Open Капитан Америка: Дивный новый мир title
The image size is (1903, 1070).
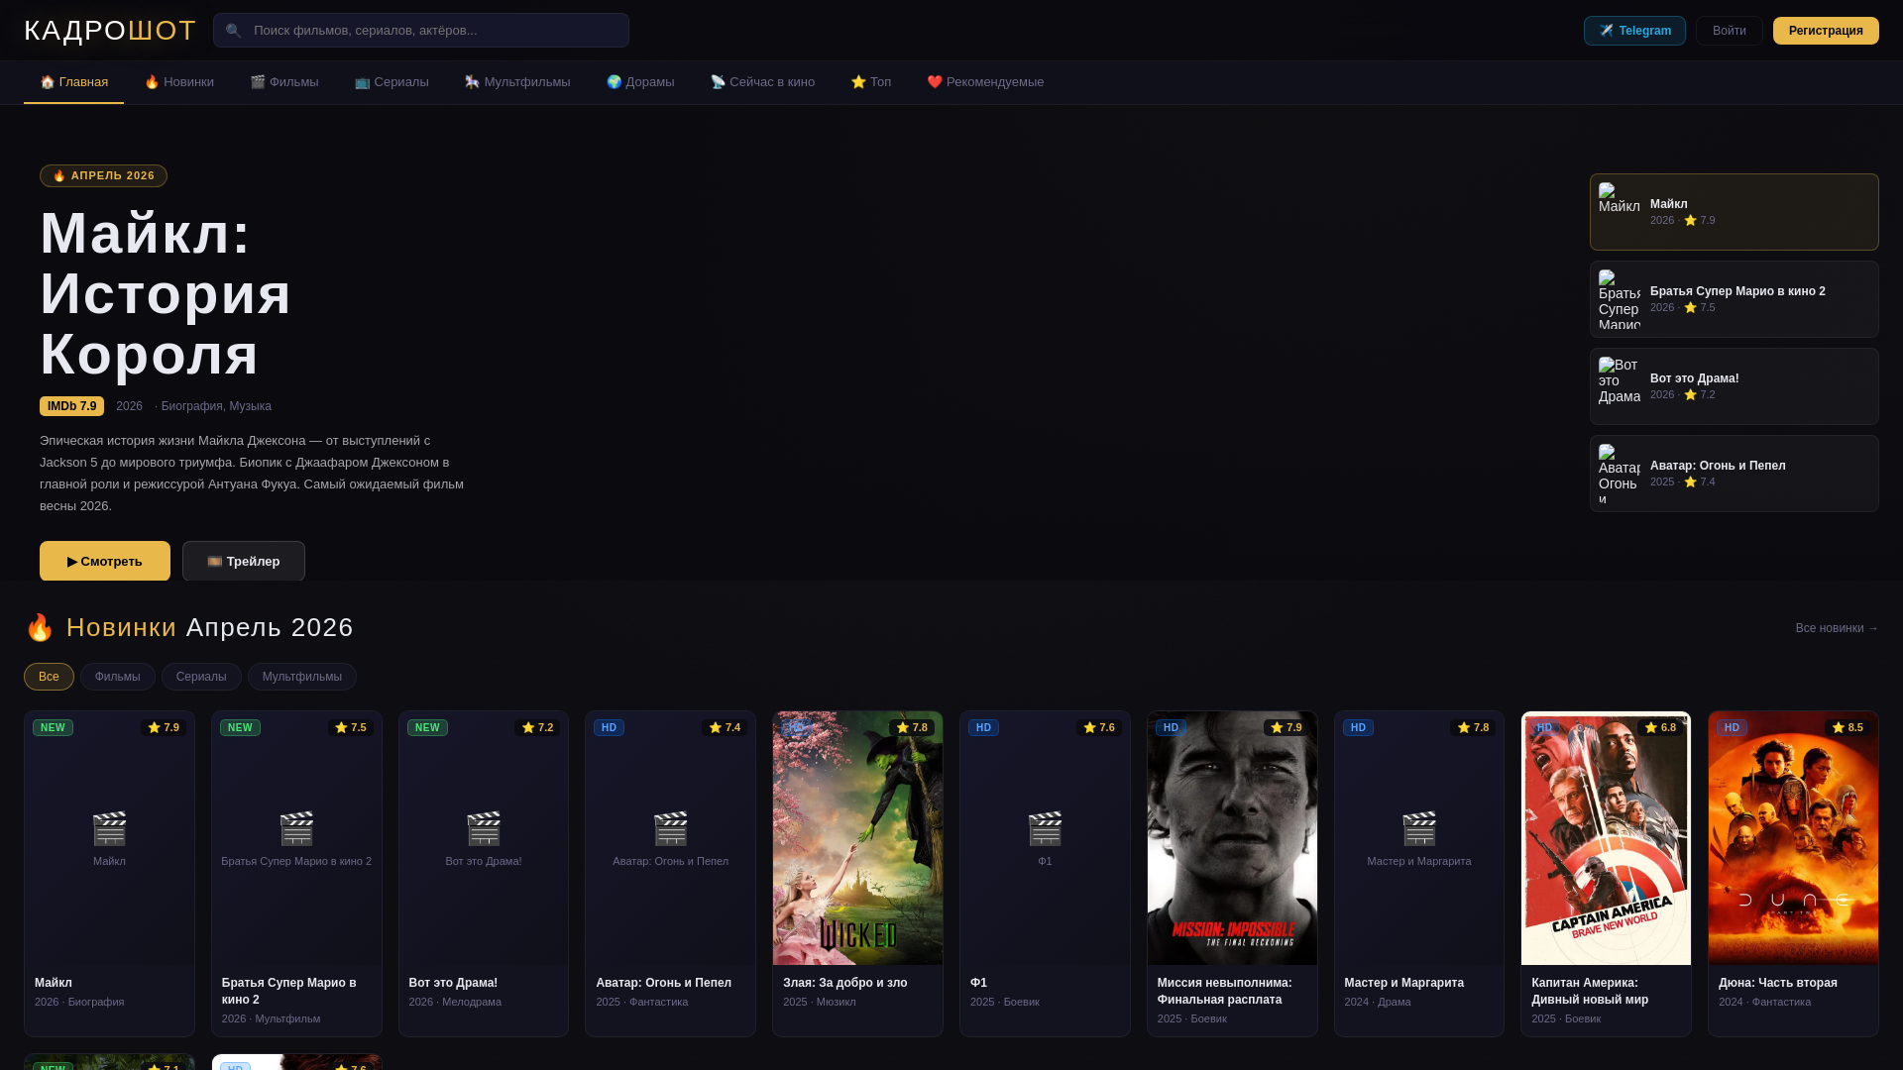click(1590, 991)
